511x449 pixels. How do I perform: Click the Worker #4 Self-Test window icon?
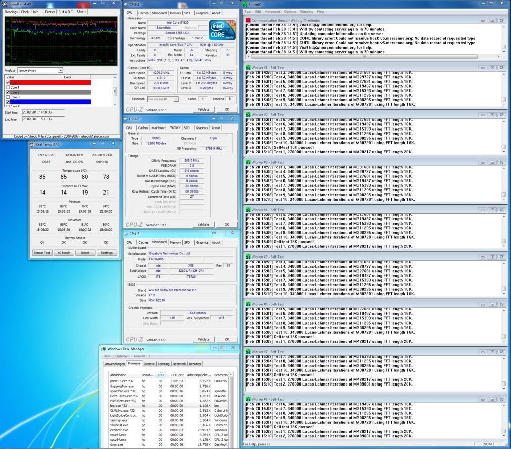coord(248,210)
